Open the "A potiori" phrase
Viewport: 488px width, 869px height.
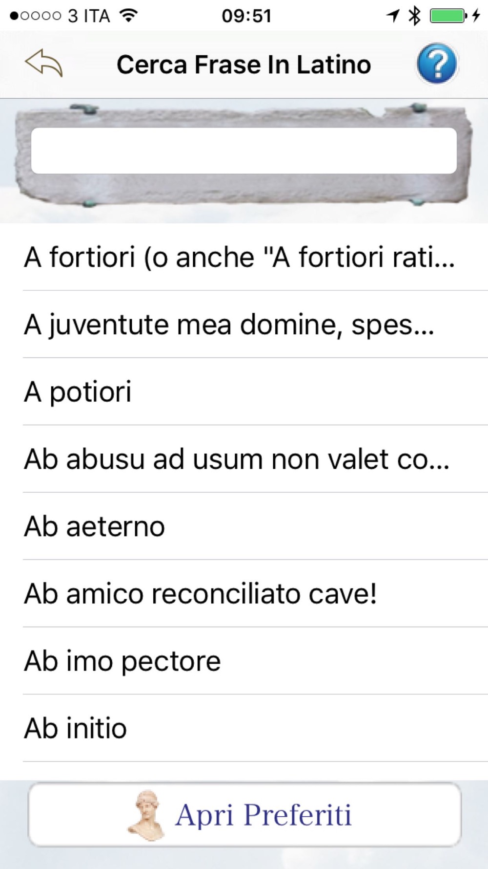[78, 392]
